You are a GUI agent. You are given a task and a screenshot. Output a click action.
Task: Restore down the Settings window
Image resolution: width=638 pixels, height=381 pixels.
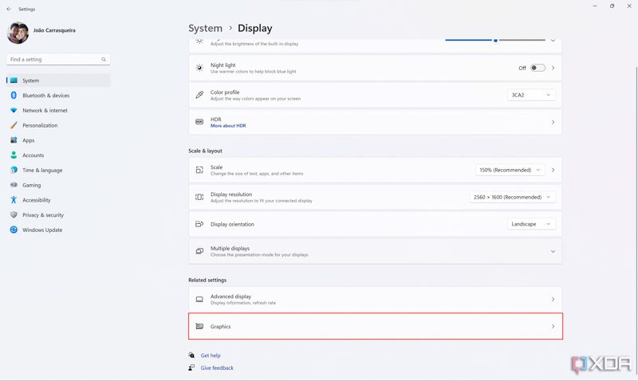coord(612,6)
